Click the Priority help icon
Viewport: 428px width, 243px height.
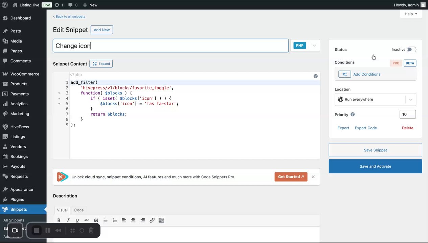point(353,114)
